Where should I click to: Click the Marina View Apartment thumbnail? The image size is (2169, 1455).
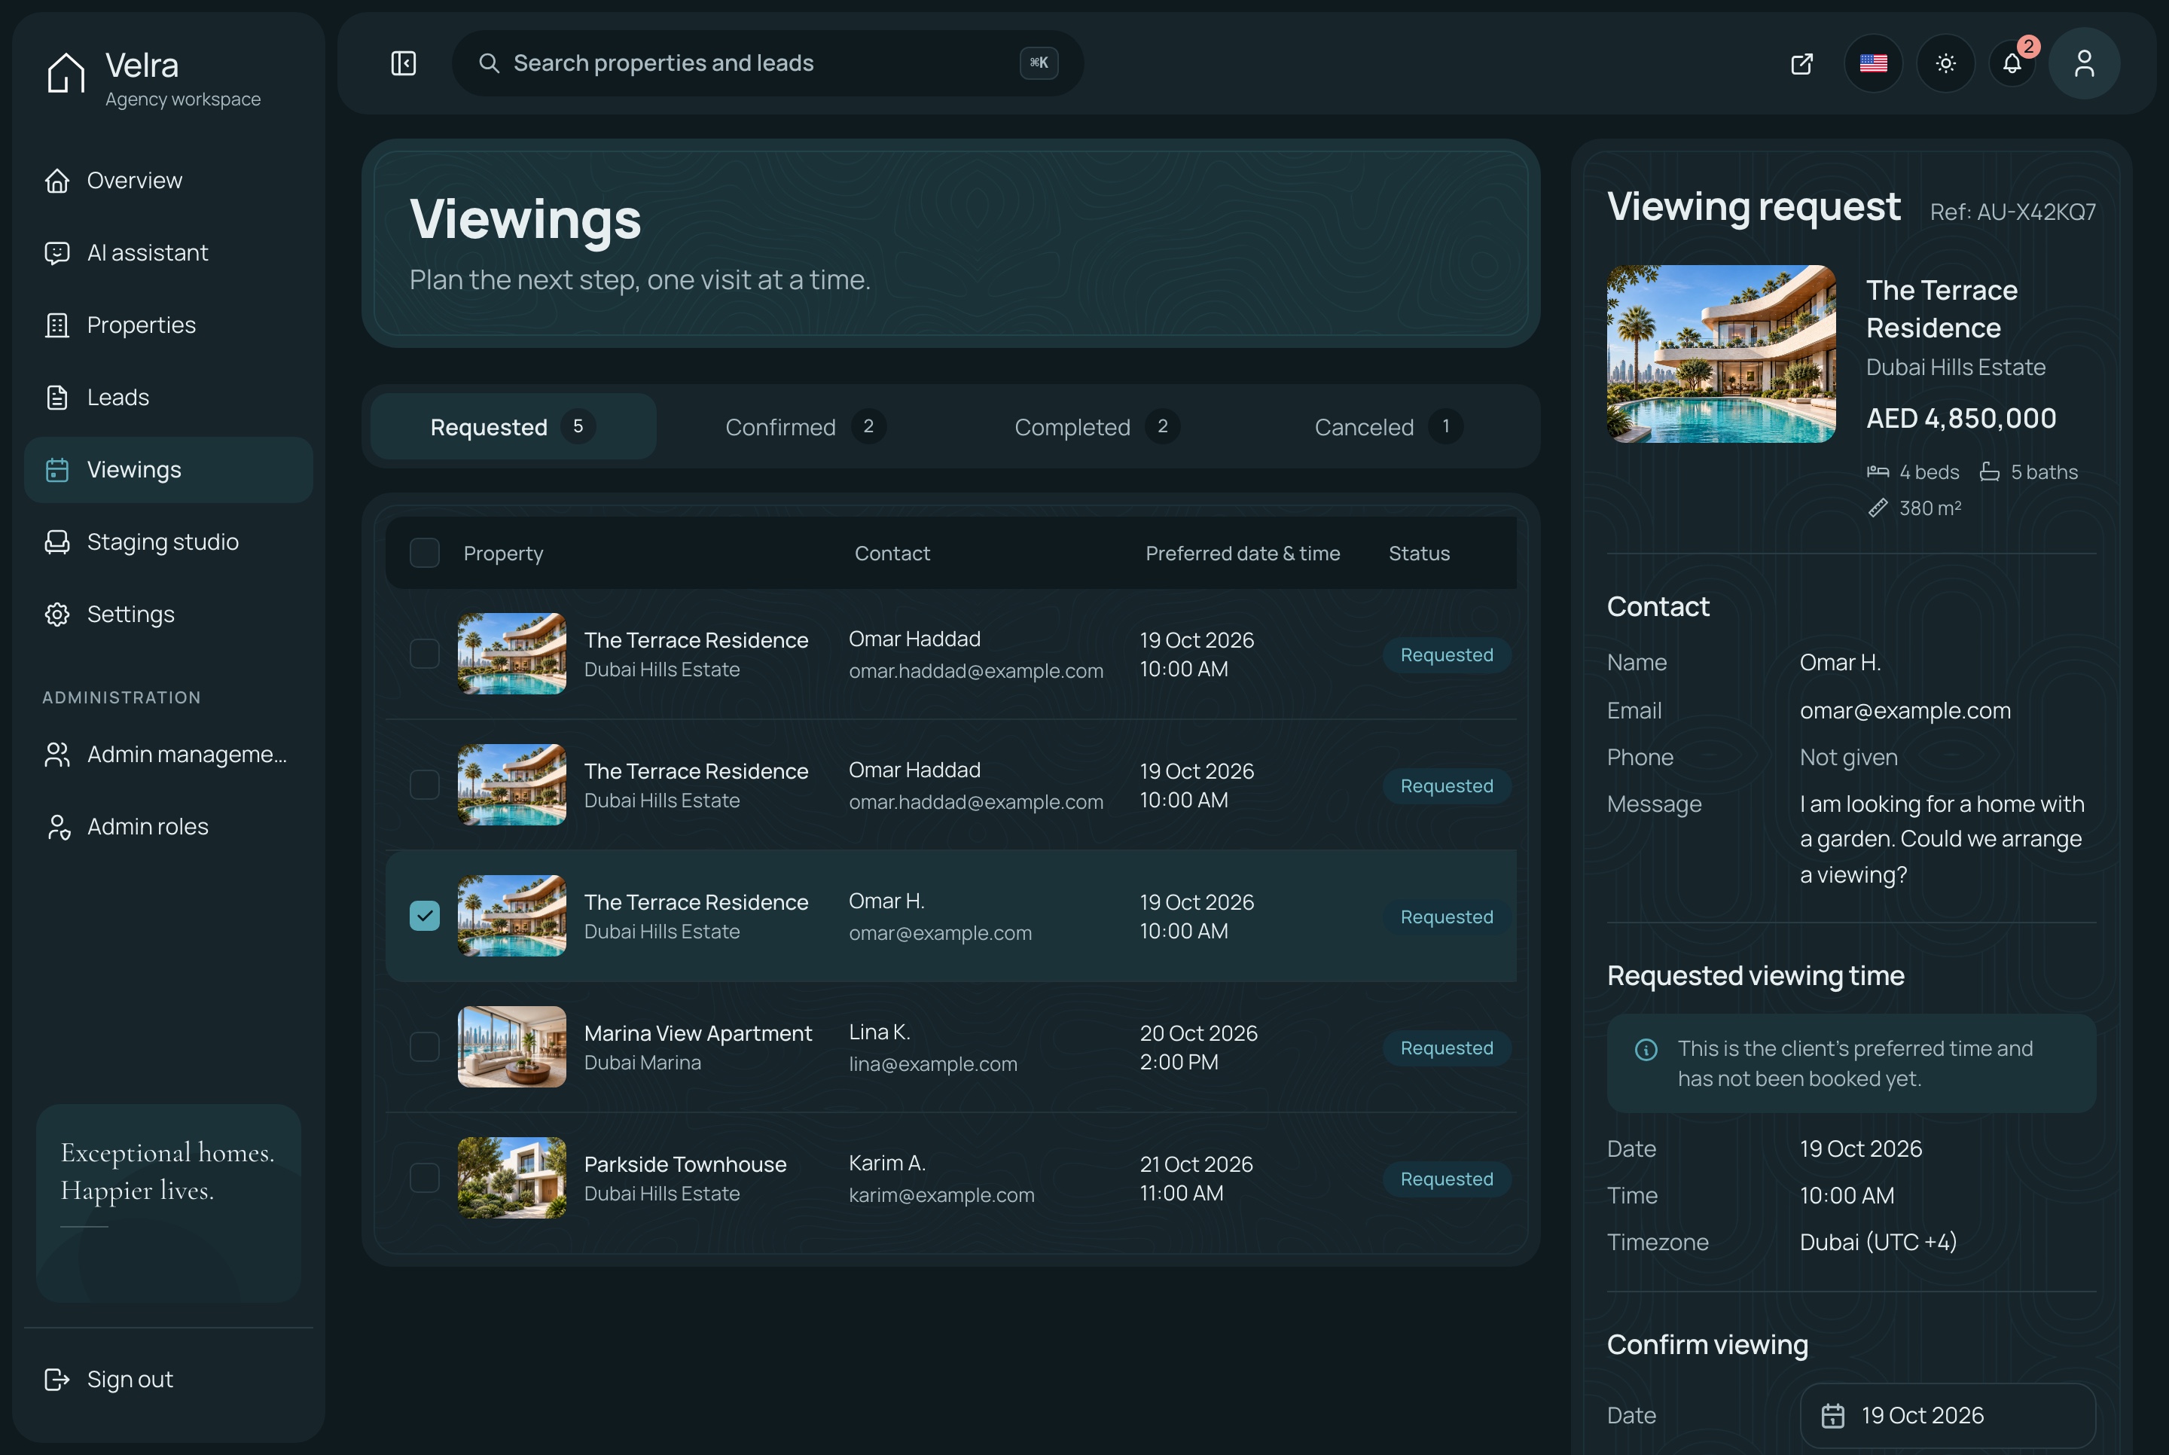(x=511, y=1047)
